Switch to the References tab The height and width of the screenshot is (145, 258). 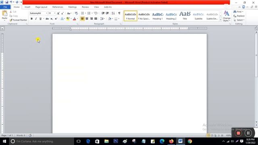58,7
